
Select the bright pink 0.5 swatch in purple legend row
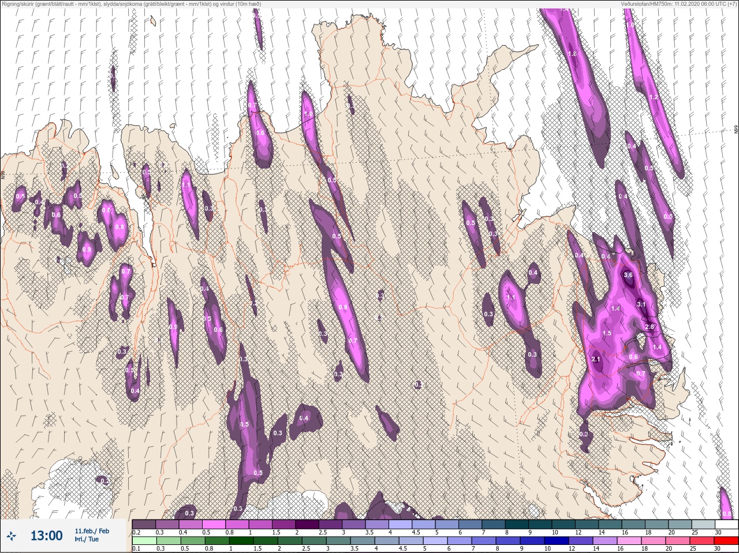click(x=214, y=524)
